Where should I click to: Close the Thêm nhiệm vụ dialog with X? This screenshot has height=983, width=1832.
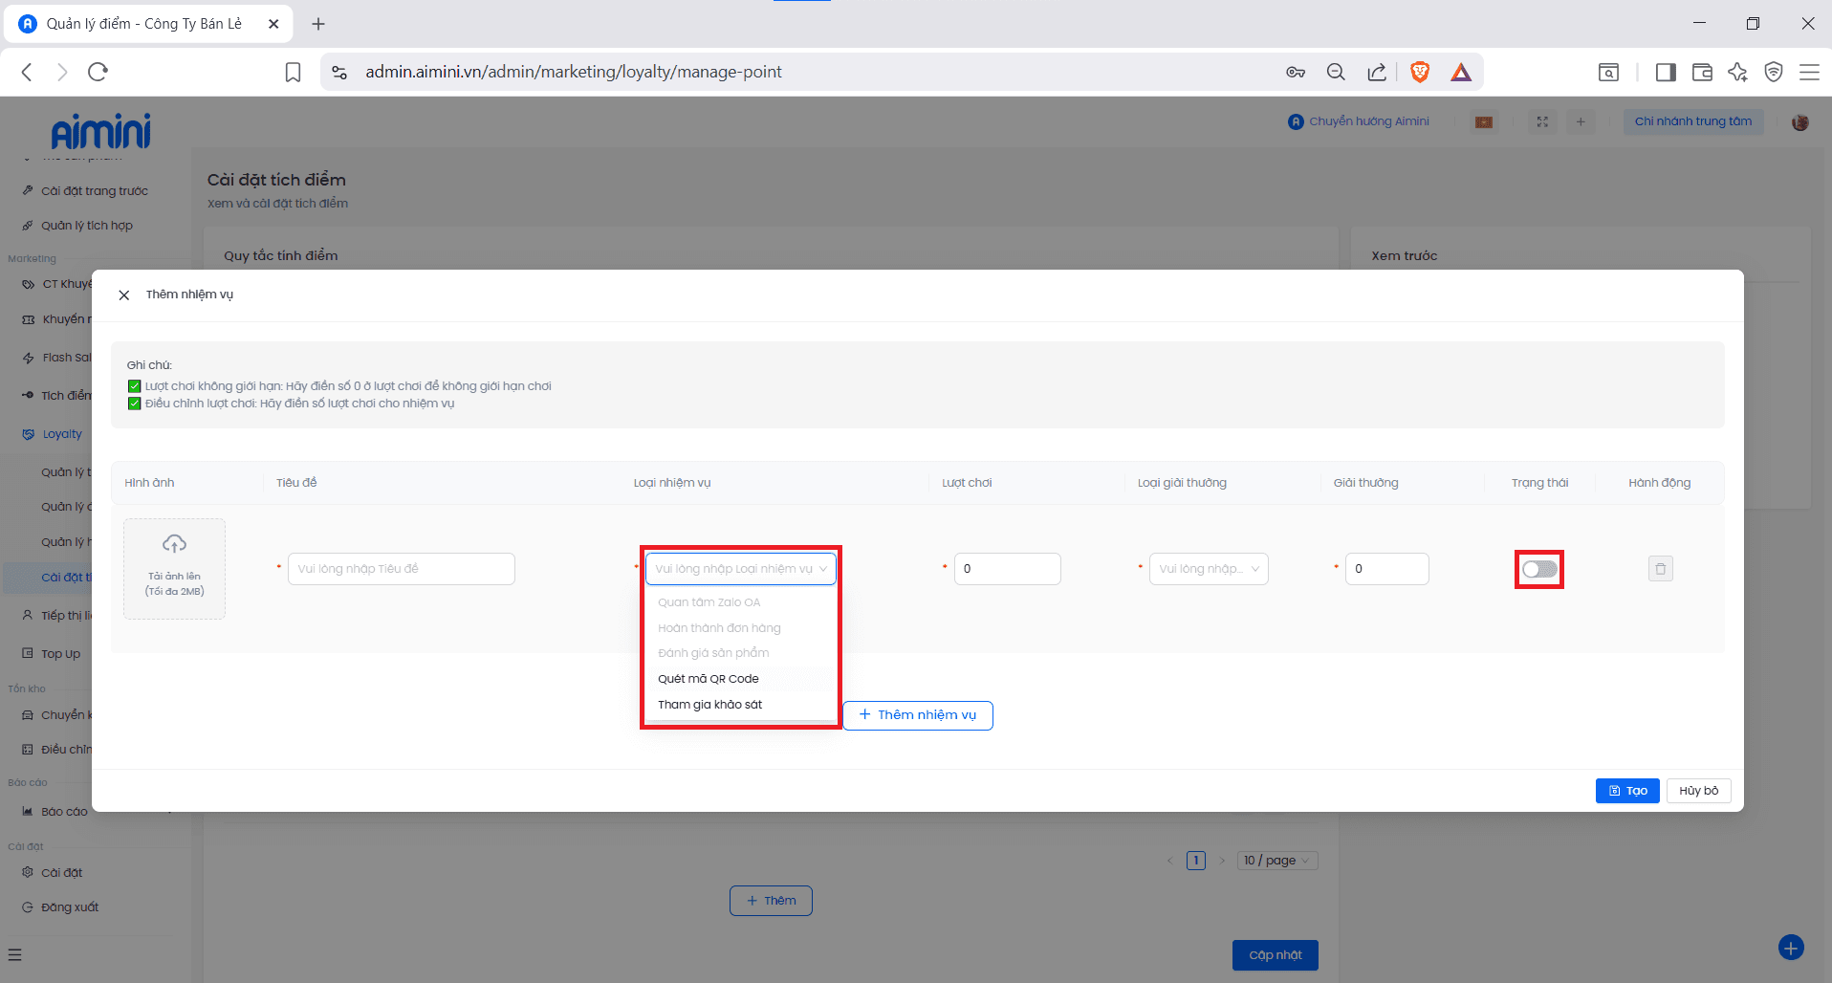124,295
